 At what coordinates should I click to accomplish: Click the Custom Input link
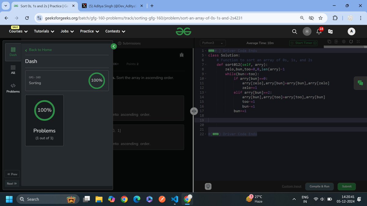[x=291, y=186]
